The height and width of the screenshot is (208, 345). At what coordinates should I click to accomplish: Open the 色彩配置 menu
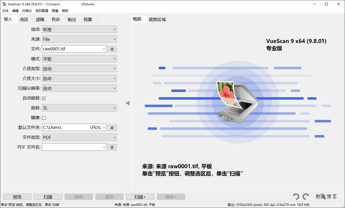pyautogui.click(x=42, y=11)
